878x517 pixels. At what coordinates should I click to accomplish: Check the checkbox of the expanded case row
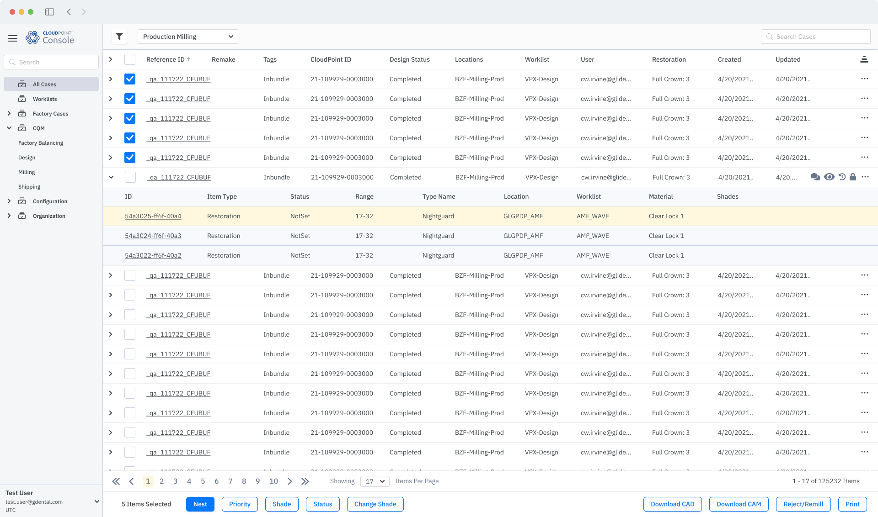tap(130, 177)
